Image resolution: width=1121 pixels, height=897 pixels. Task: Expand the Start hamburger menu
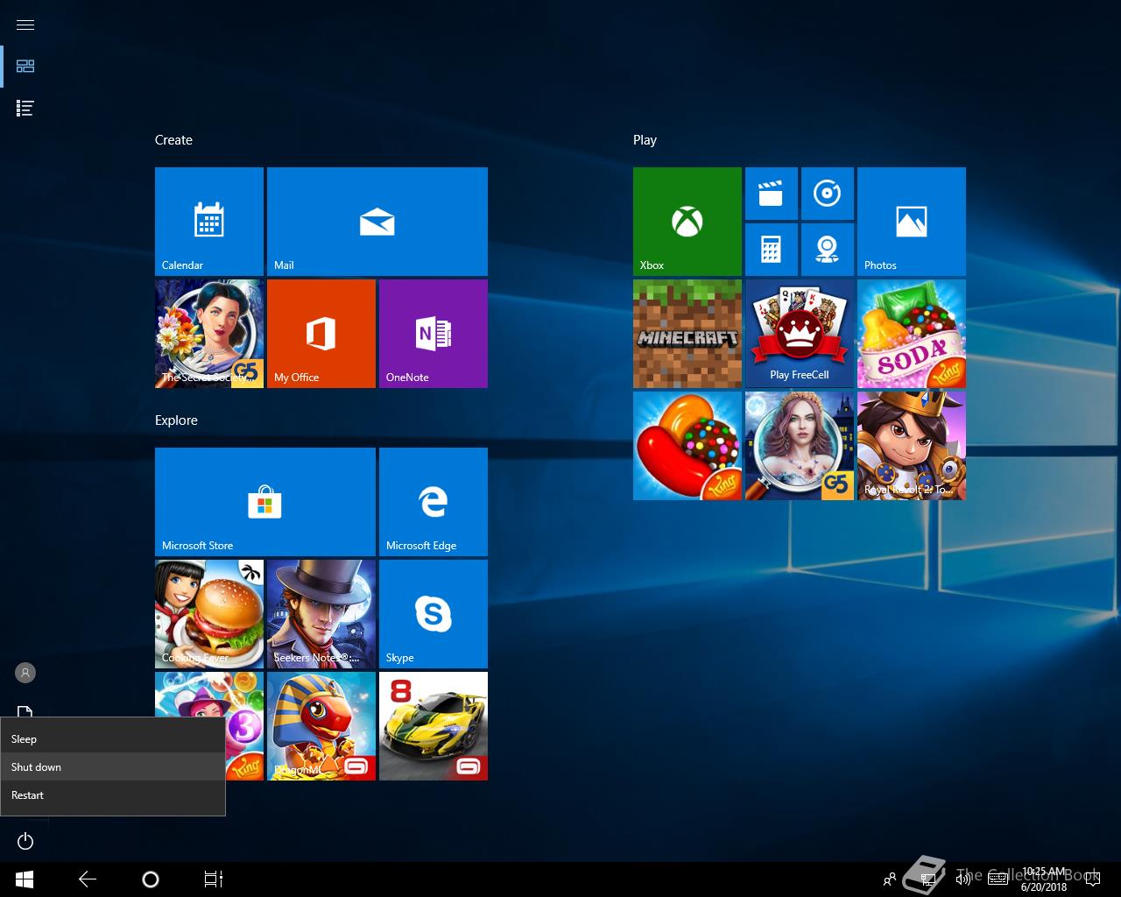(x=25, y=25)
